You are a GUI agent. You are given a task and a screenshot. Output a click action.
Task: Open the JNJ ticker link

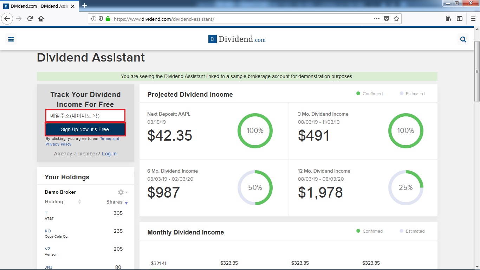(x=48, y=267)
